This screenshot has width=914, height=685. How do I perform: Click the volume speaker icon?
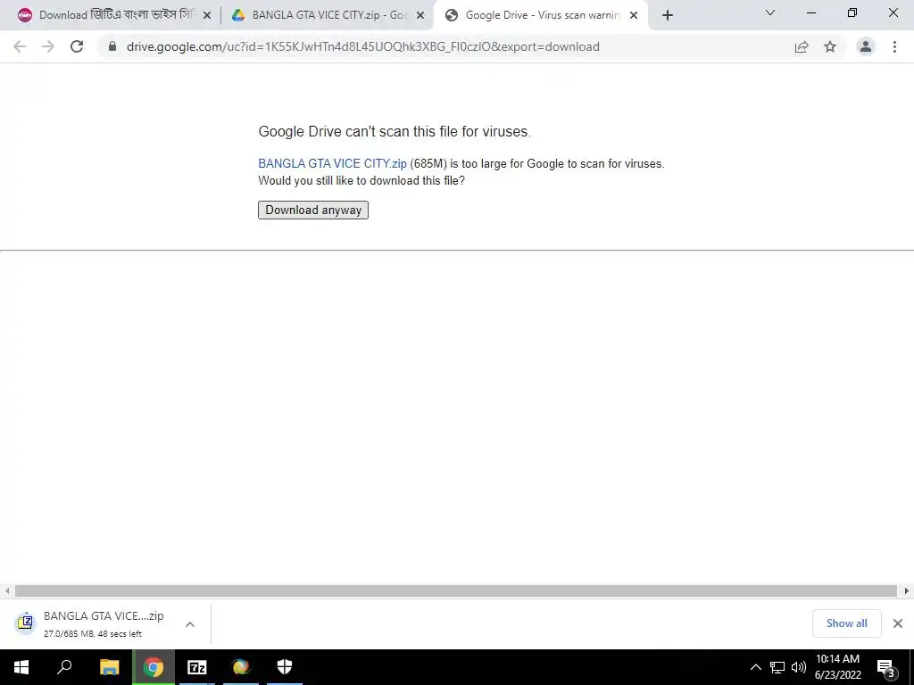click(799, 667)
